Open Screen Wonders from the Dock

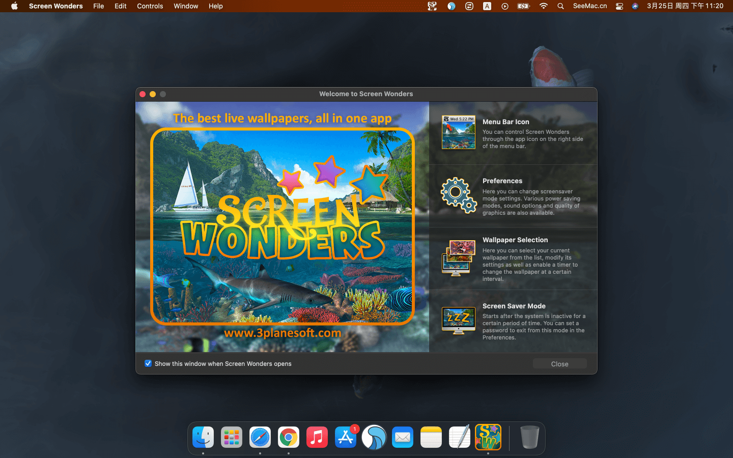[x=488, y=437]
